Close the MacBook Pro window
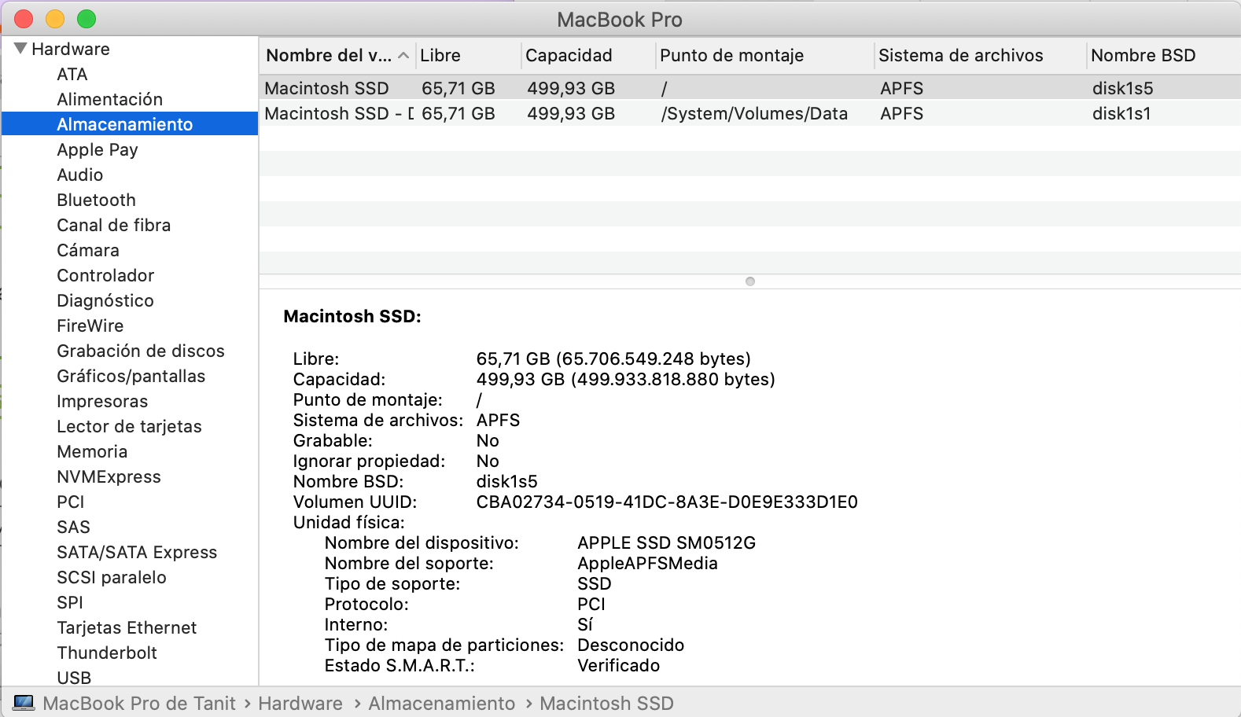The width and height of the screenshot is (1241, 717). pos(24,19)
